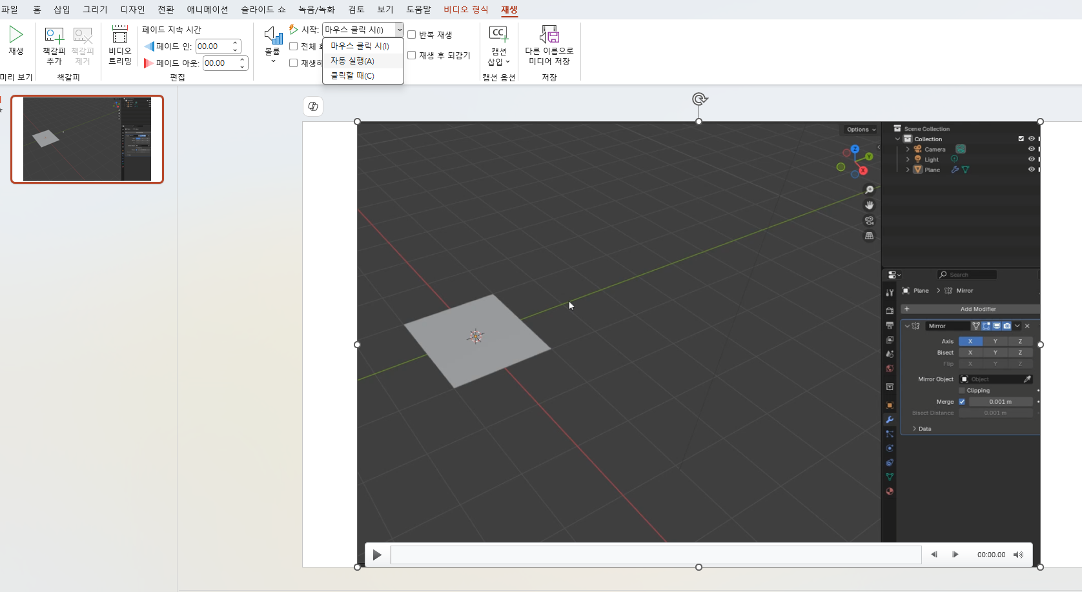Open the 캡션 삽입 caption menu
The image size is (1082, 592).
click(x=498, y=45)
